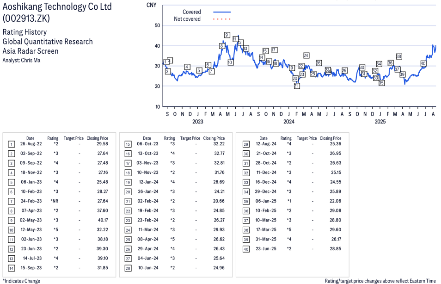Select the 37.60 closing price
The width and height of the screenshot is (441, 284).
[x=102, y=210]
